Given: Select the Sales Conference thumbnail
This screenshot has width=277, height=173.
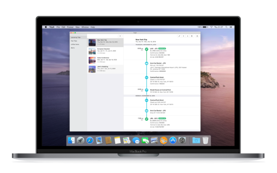Looking at the screenshot, I should pyautogui.click(x=92, y=60).
